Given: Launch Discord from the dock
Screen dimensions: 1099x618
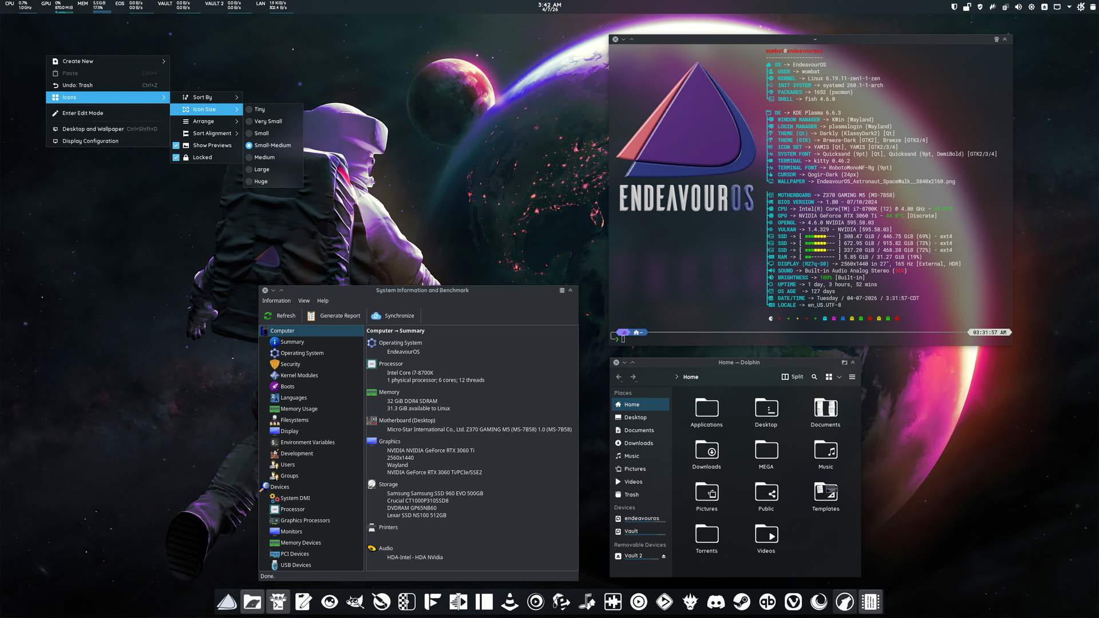Looking at the screenshot, I should [x=715, y=601].
